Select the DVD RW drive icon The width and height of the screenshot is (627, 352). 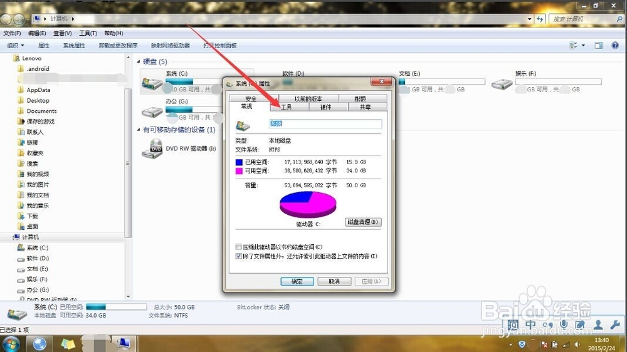click(x=152, y=148)
